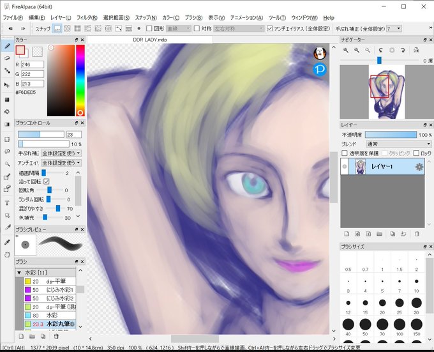Click the Navigator preview thumbnail
This screenshot has height=352, width=434.
tap(387, 92)
